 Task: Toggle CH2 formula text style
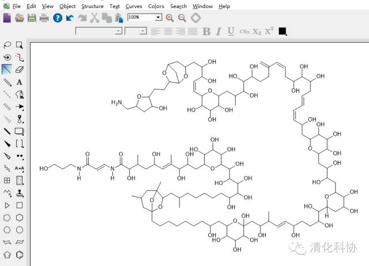[244, 31]
